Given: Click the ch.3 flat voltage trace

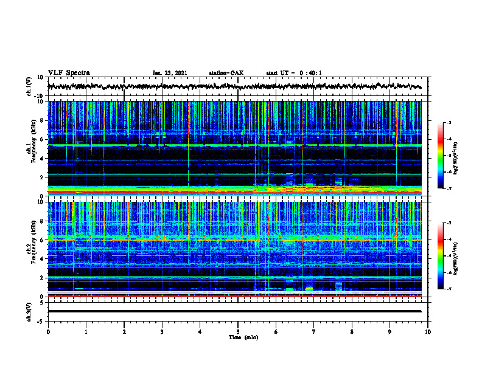Looking at the screenshot, I should [234, 311].
